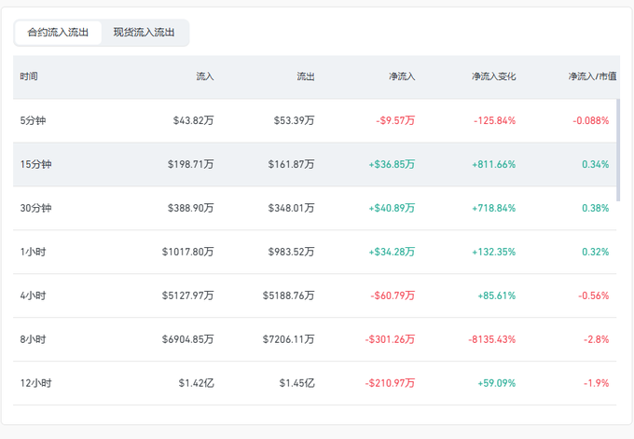
Task: Click net inflow -$301.26万
Action: [390, 339]
